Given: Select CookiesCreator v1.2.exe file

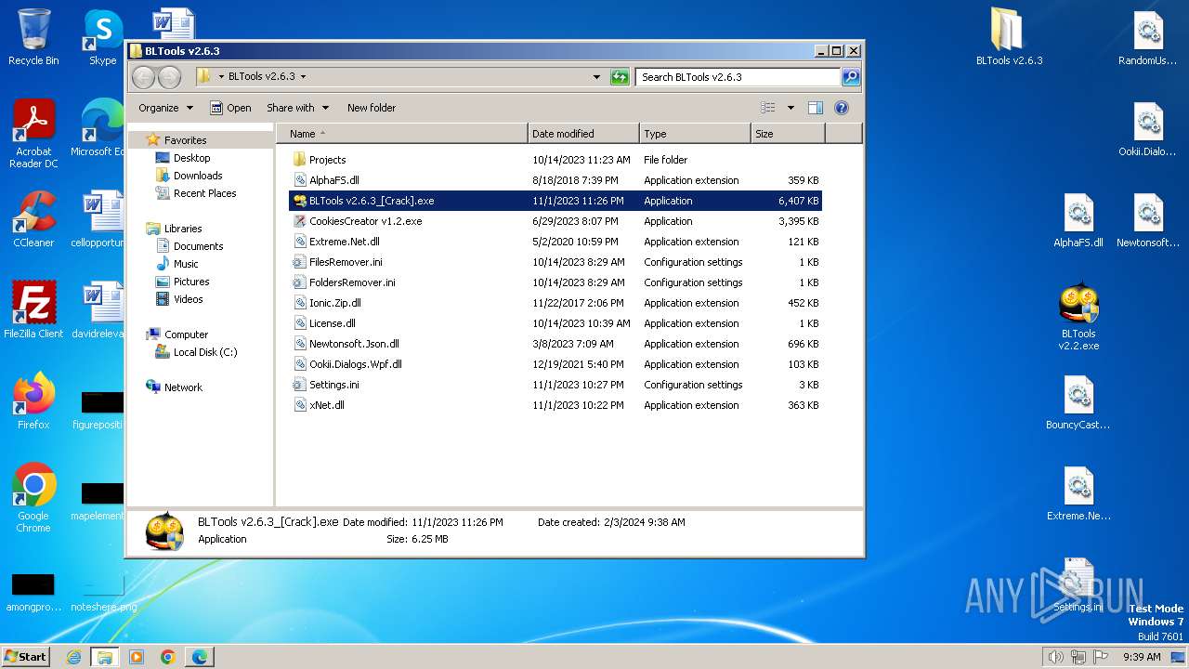Looking at the screenshot, I should 555,221.
